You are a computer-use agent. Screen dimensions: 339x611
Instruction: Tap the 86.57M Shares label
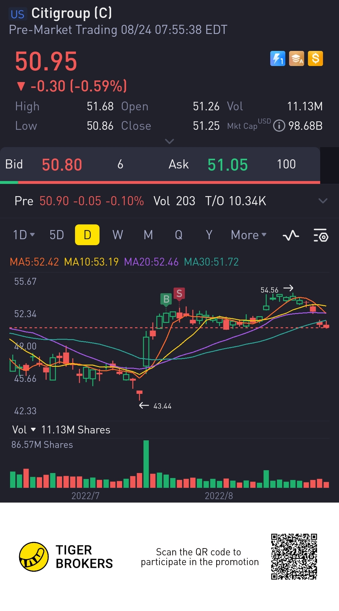point(42,445)
